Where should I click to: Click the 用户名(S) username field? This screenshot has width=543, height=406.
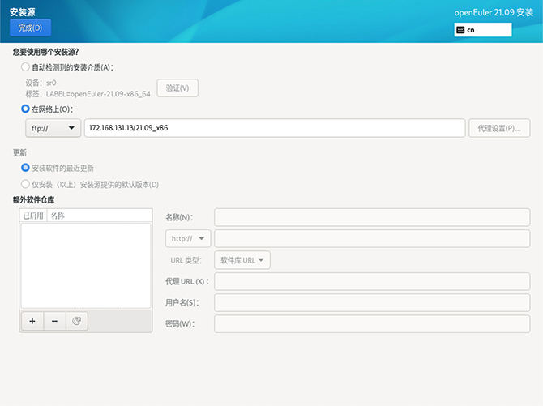pos(372,303)
